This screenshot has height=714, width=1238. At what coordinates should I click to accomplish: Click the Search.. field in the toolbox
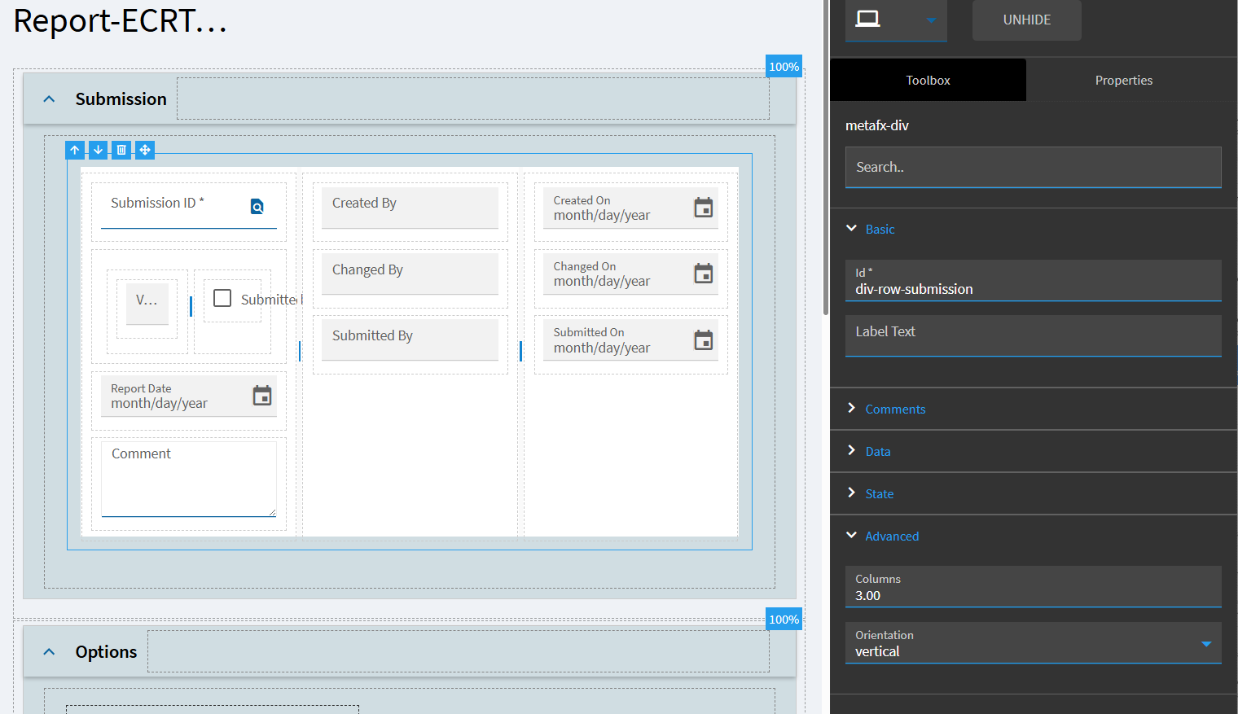tap(1034, 167)
